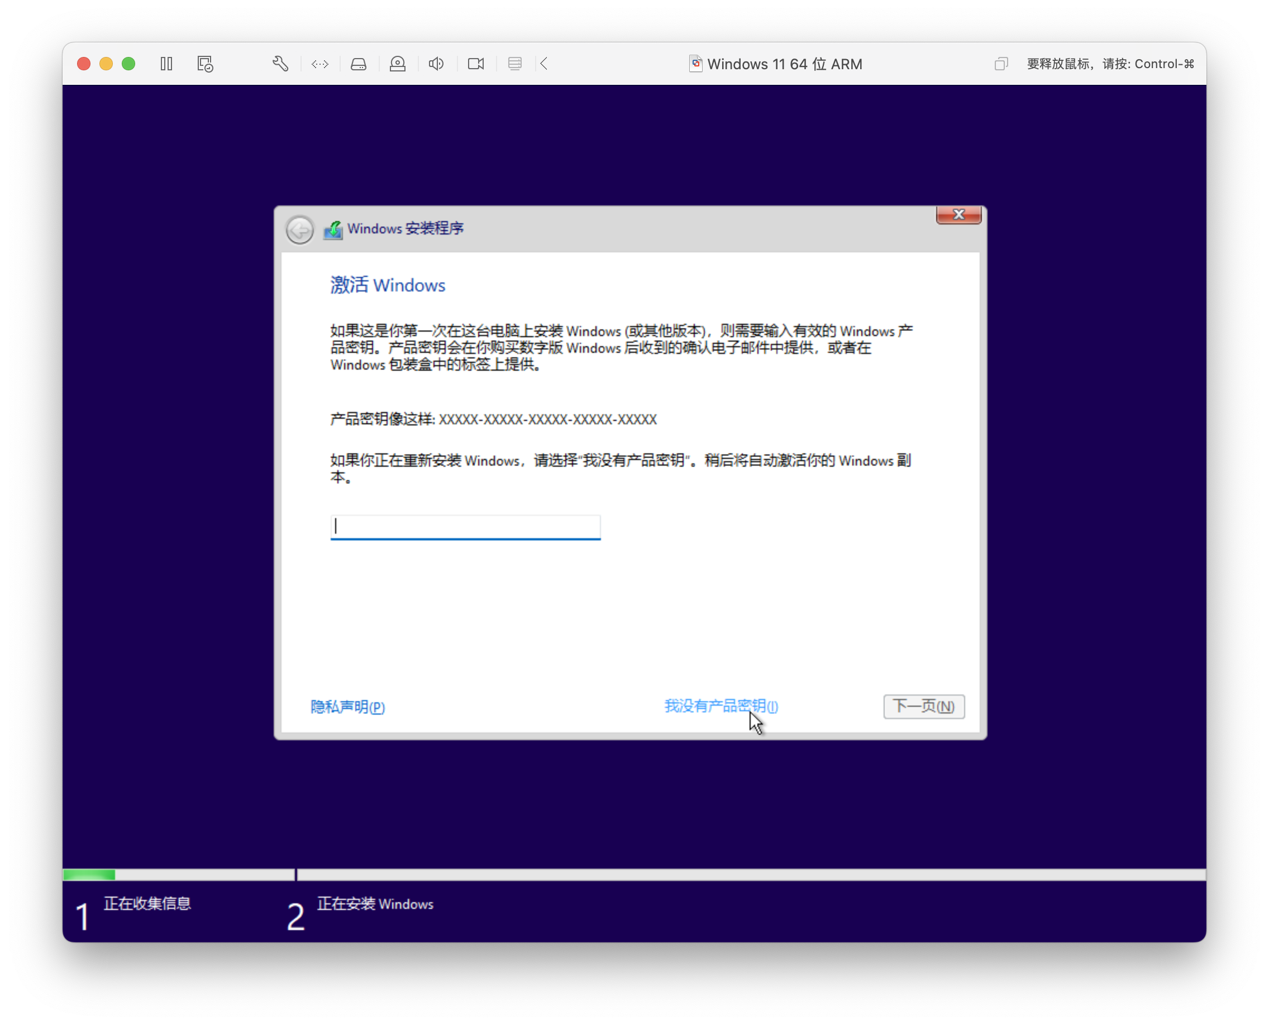Click the hard disk device icon
This screenshot has height=1025, width=1269.
[359, 64]
